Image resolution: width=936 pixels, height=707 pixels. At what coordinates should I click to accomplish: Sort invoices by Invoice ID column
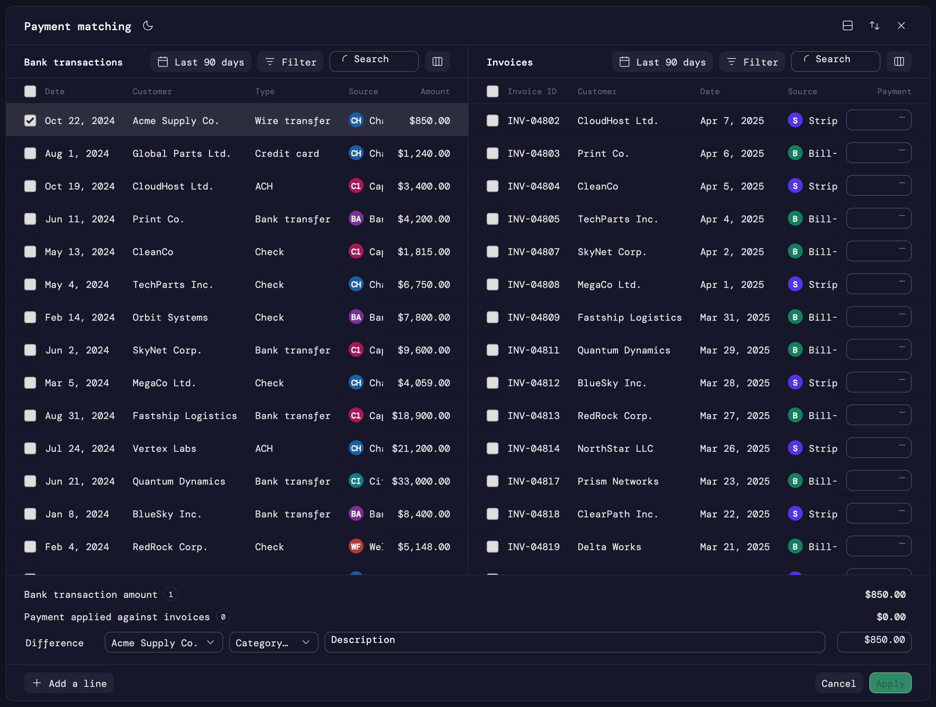tap(532, 91)
